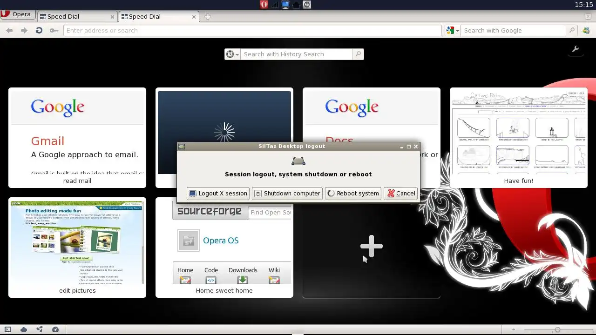596x335 pixels.
Task: Open Speed Dial configuration wrench
Action: pos(576,49)
